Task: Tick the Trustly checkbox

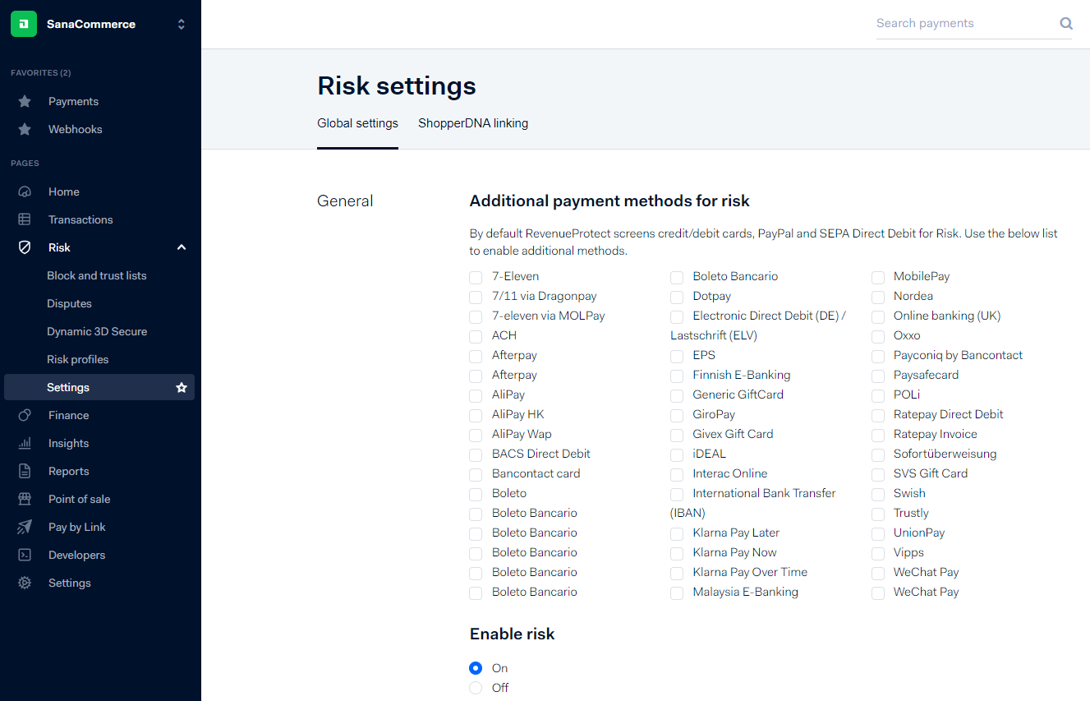Action: point(878,514)
